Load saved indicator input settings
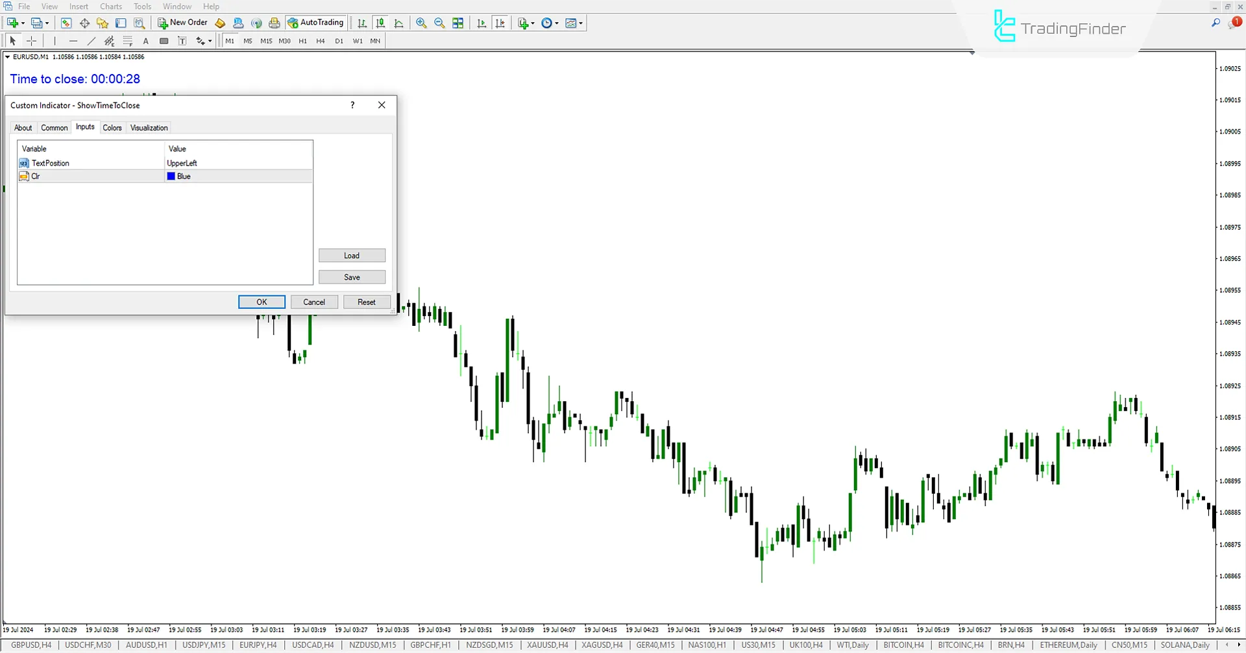This screenshot has height=653, width=1246. (351, 255)
